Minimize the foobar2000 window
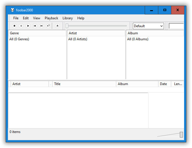192x148 pixels. (x=152, y=10)
